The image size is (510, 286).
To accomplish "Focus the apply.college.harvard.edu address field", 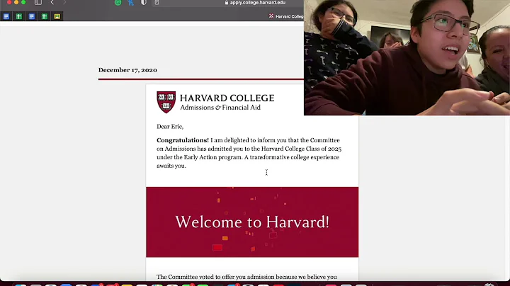I will (257, 3).
